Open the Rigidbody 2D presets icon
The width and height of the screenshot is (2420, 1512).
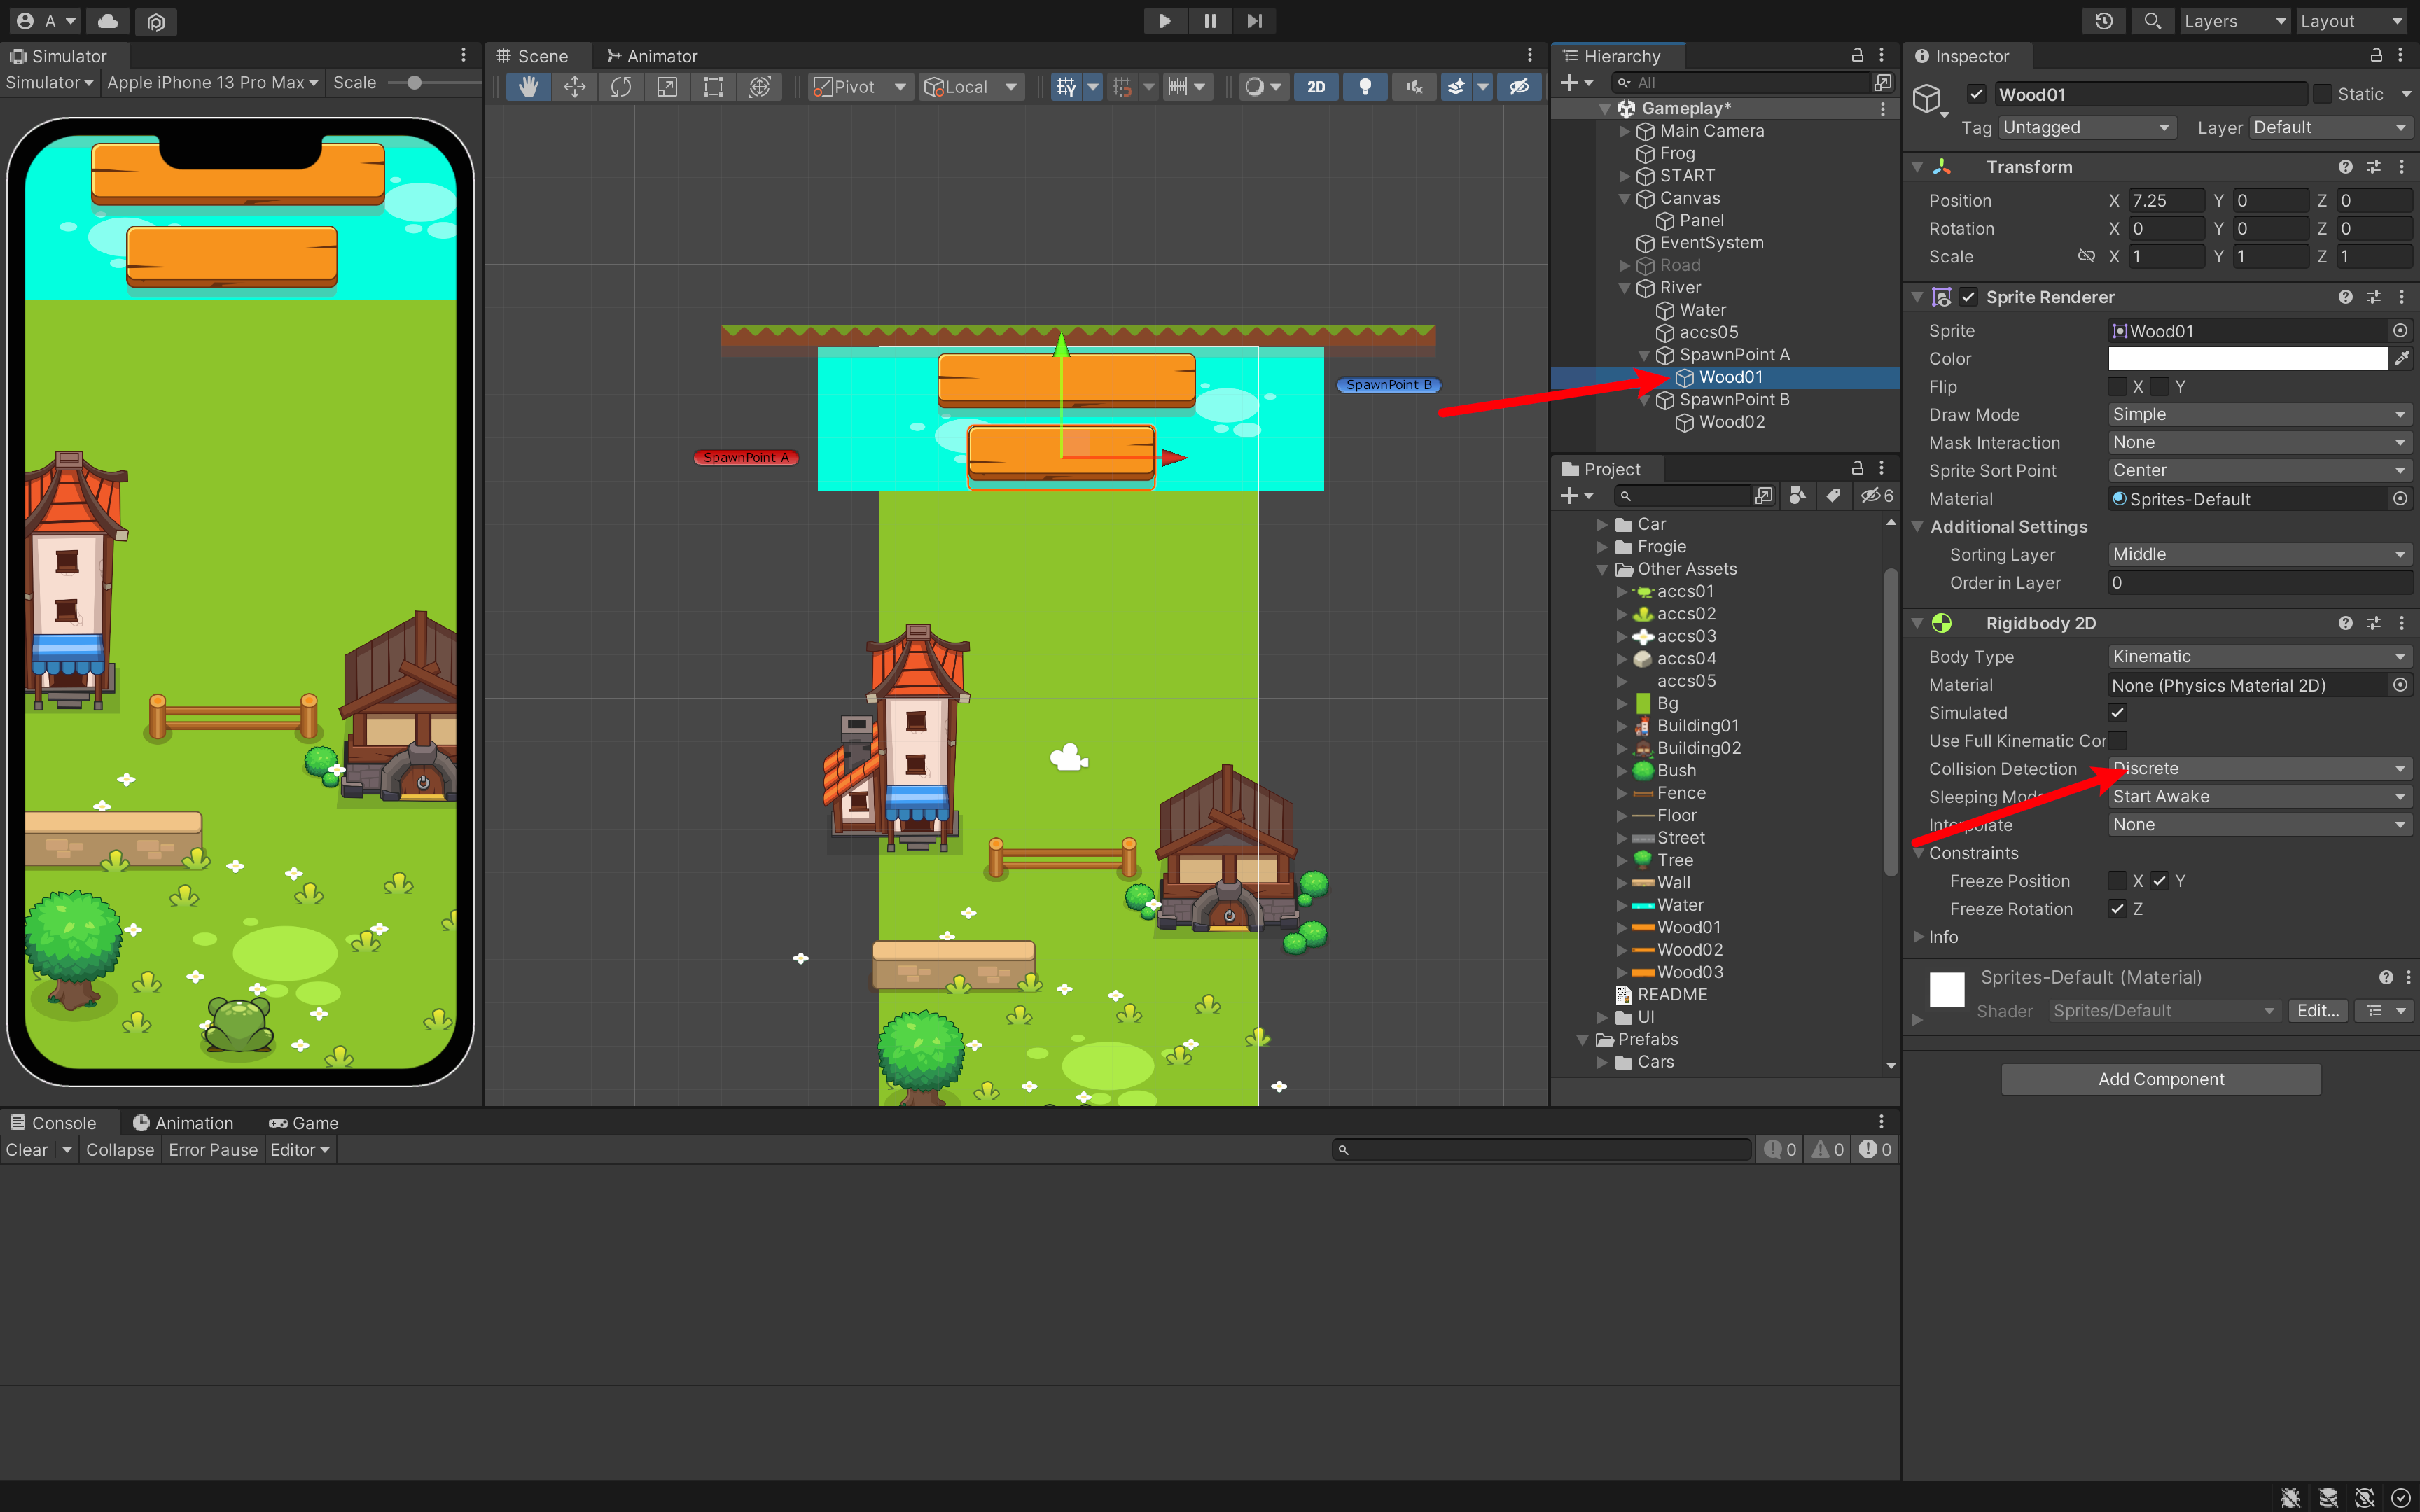tap(2373, 623)
